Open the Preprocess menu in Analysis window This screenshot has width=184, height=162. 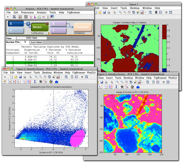pos(27,12)
